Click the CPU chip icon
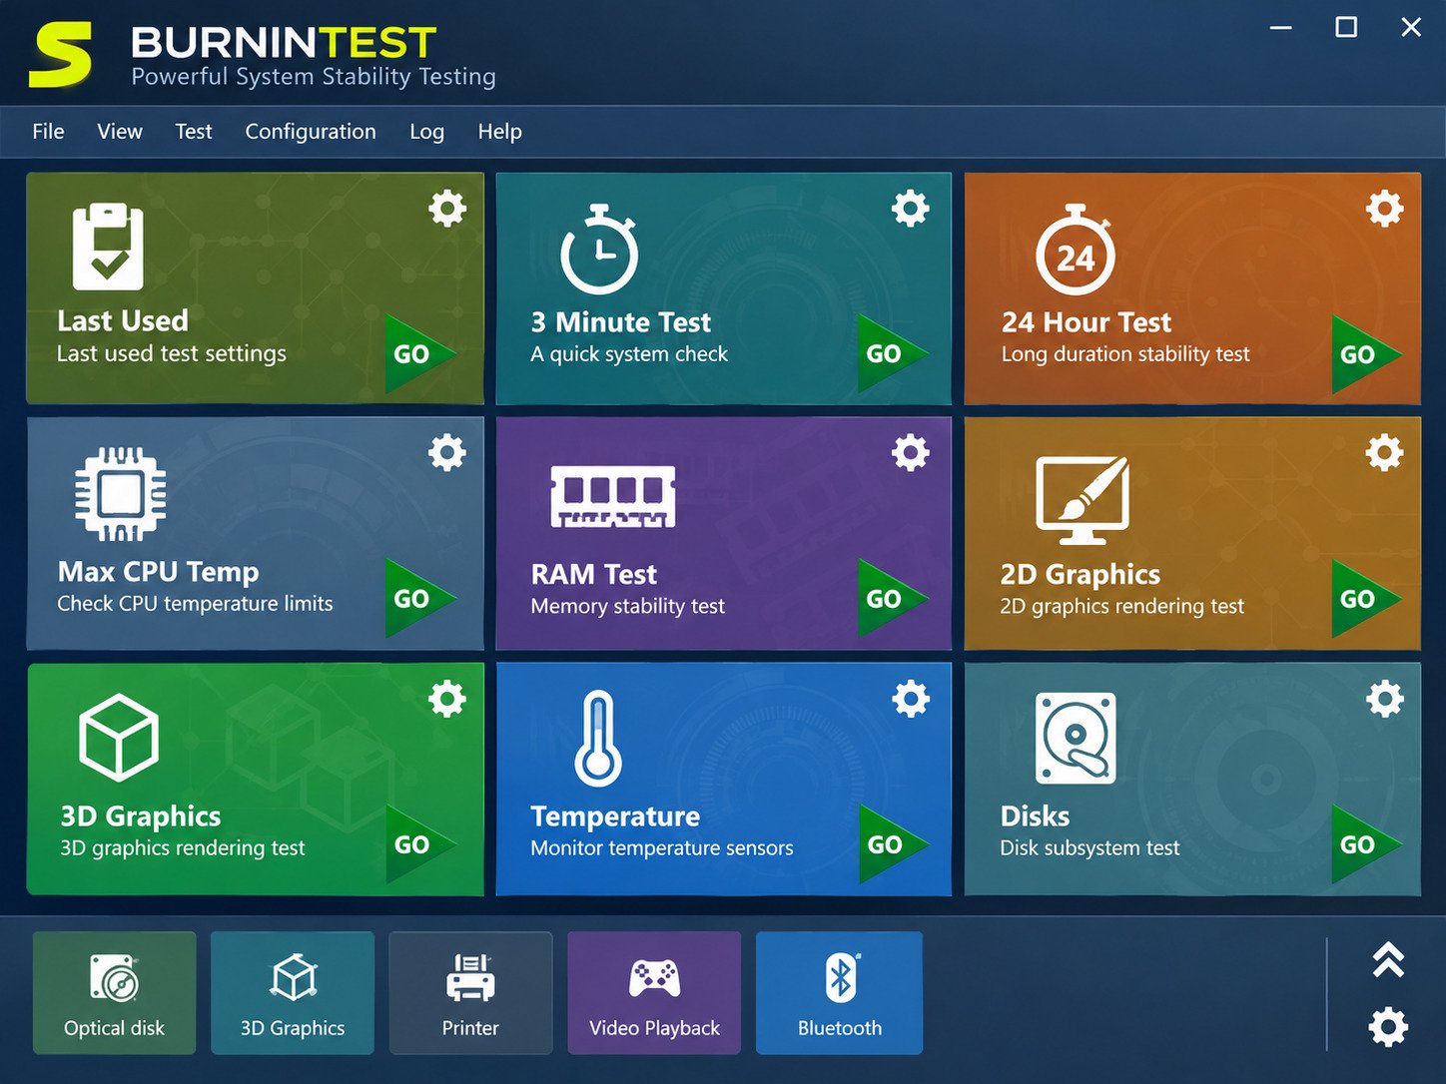 pyautogui.click(x=121, y=493)
